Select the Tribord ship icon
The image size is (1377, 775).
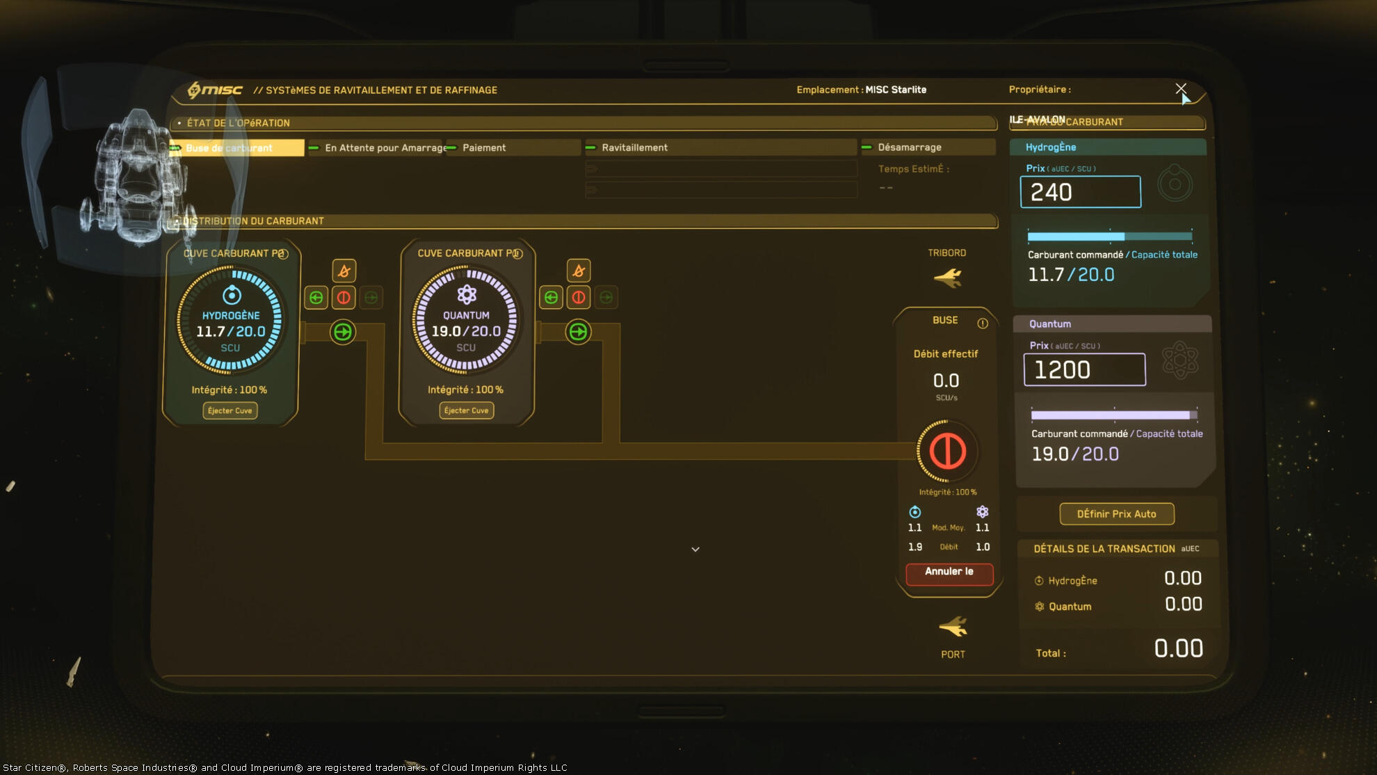(x=947, y=278)
